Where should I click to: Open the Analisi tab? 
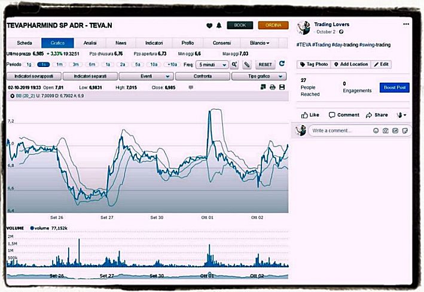pyautogui.click(x=90, y=43)
